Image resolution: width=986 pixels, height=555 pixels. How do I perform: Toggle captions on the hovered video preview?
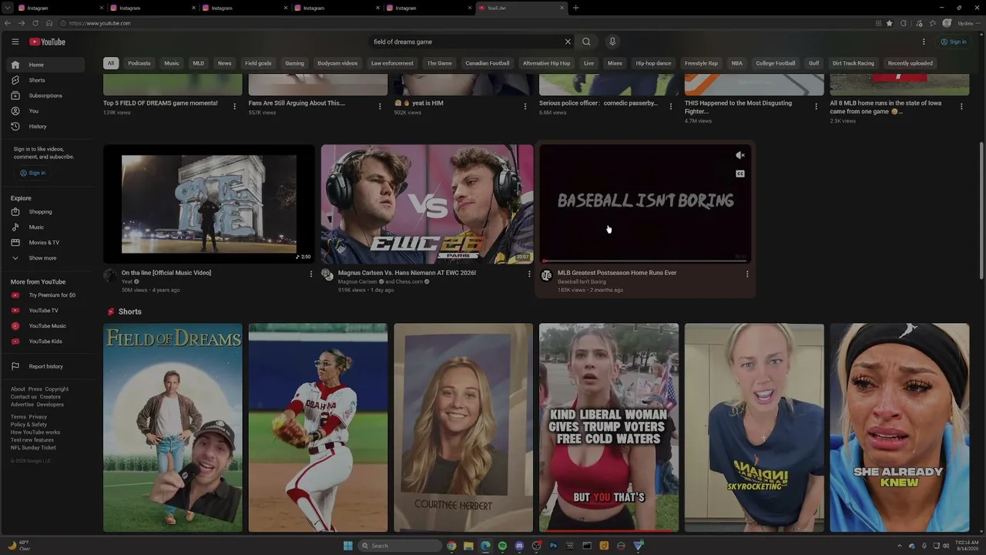coord(740,174)
